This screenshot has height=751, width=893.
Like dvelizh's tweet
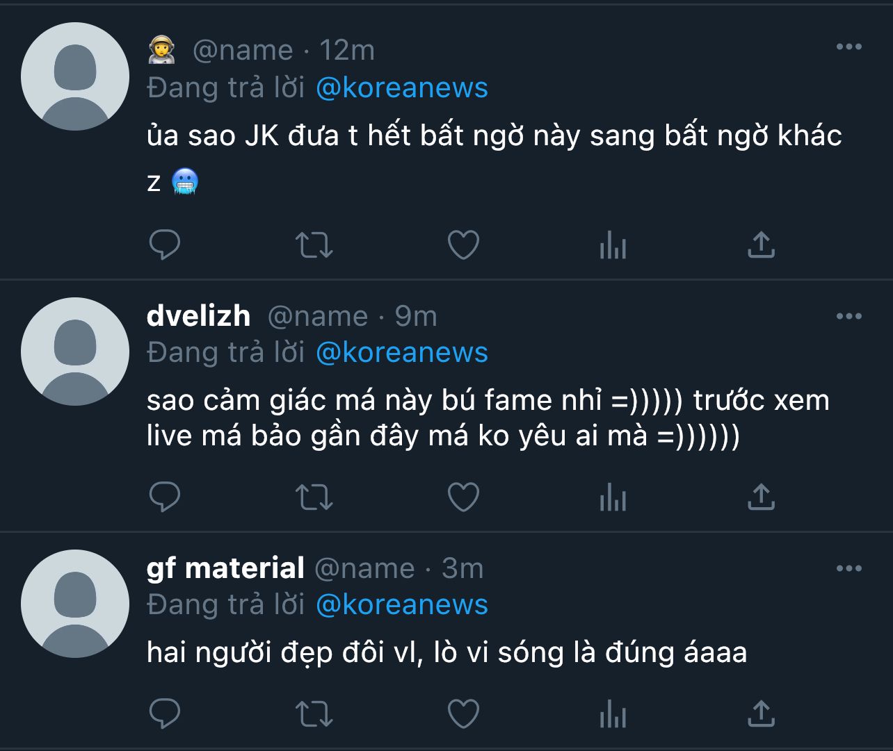[x=463, y=497]
